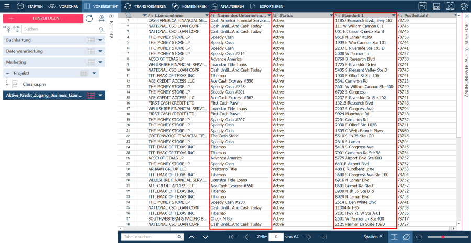Open the settings gear icon
Screen dimensions: 471x243
click(x=464, y=6)
